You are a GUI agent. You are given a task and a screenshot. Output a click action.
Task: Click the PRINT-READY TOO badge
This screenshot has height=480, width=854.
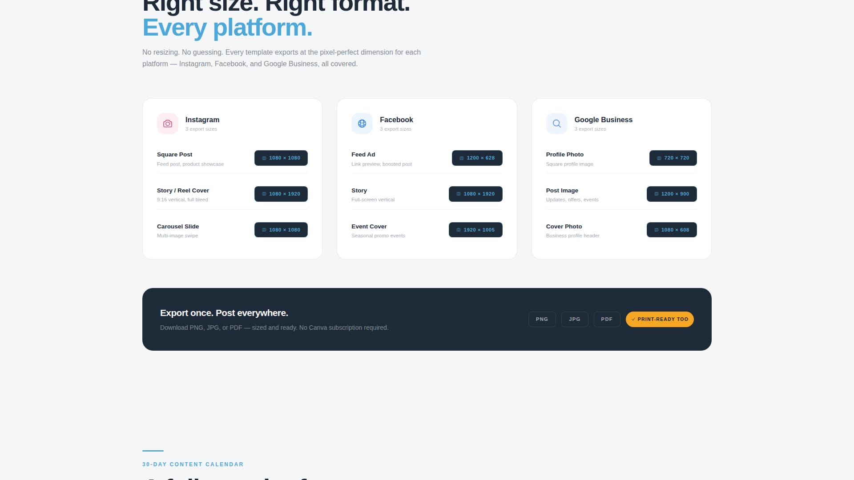click(660, 319)
